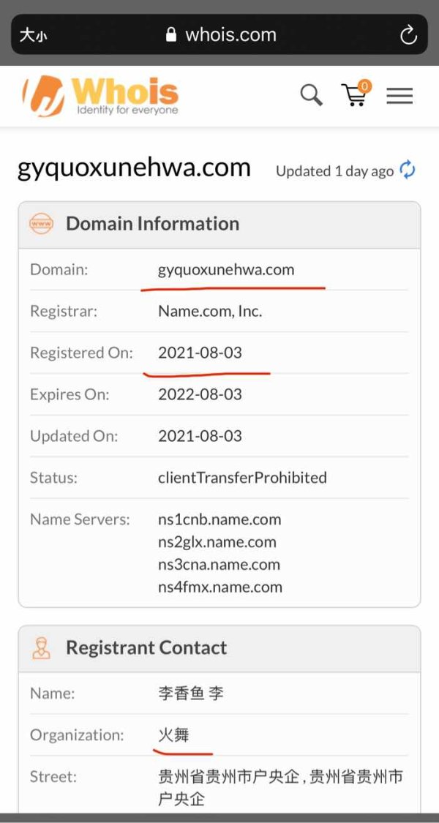Open the hamburger menu
439x823 pixels.
[x=399, y=96]
